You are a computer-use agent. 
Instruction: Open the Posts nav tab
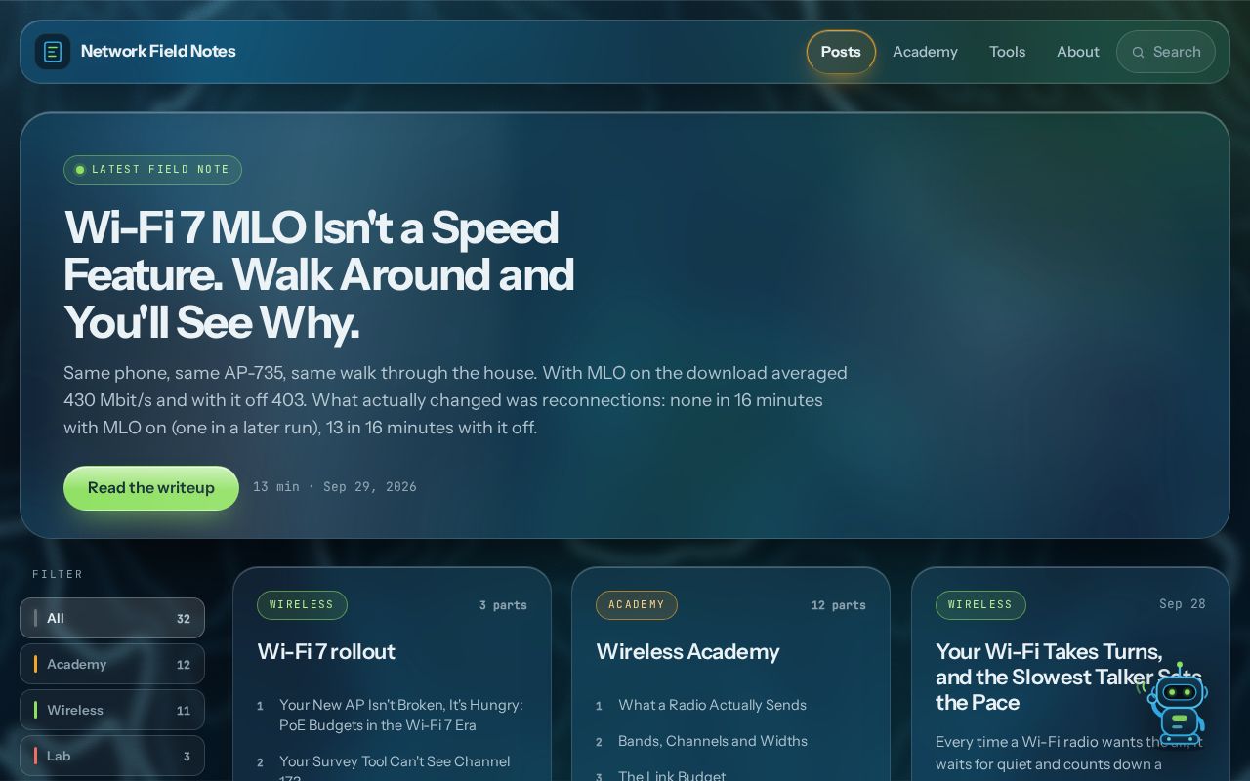pyautogui.click(x=841, y=52)
